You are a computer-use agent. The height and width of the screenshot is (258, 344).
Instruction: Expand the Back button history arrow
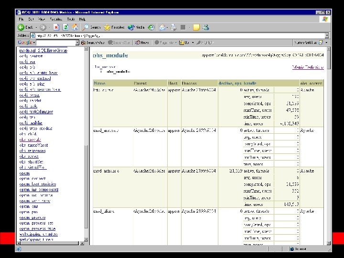(x=36, y=27)
